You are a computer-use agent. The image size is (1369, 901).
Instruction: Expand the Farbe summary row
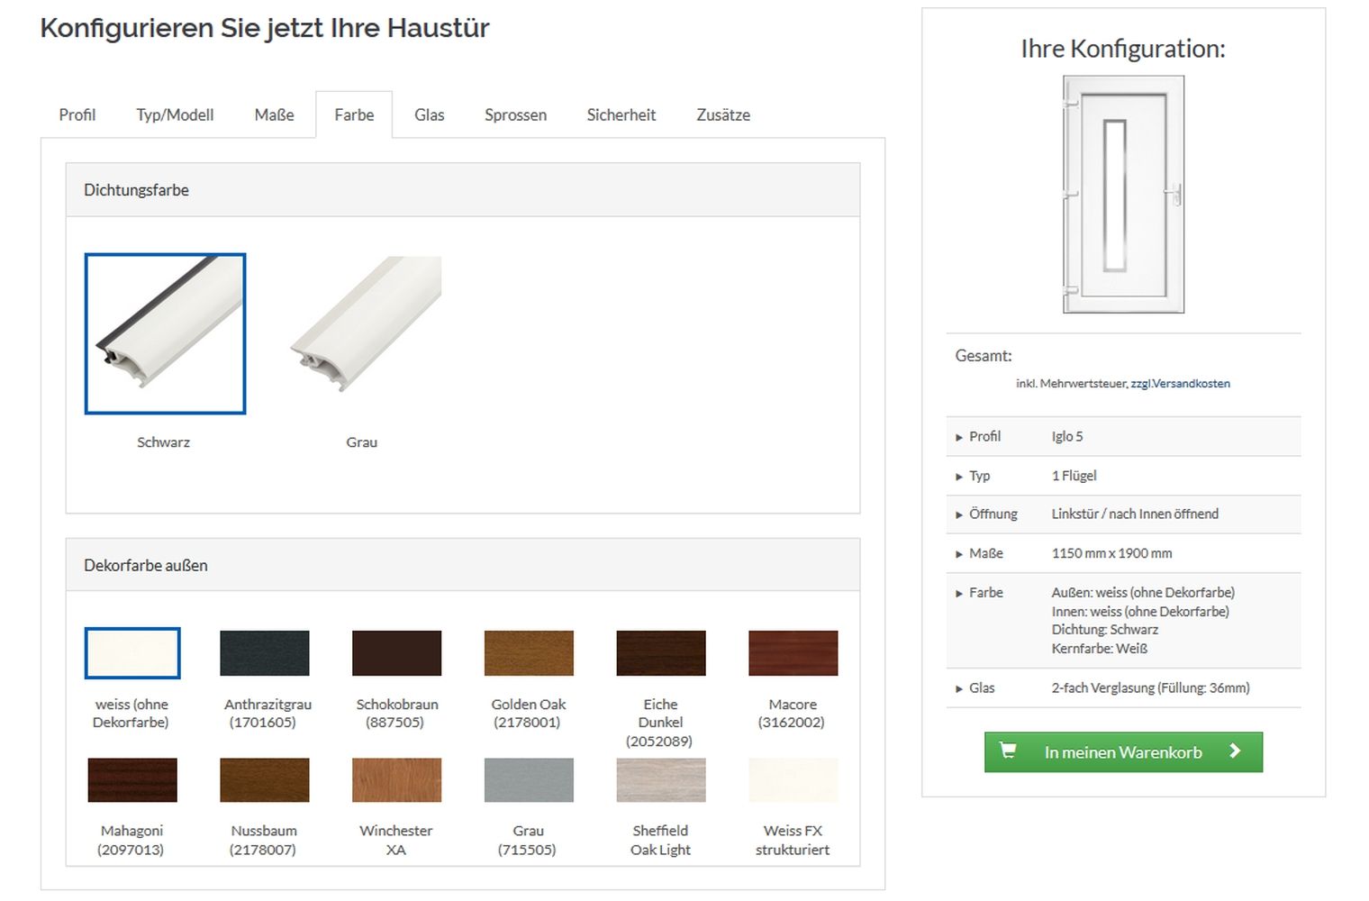coord(984,593)
